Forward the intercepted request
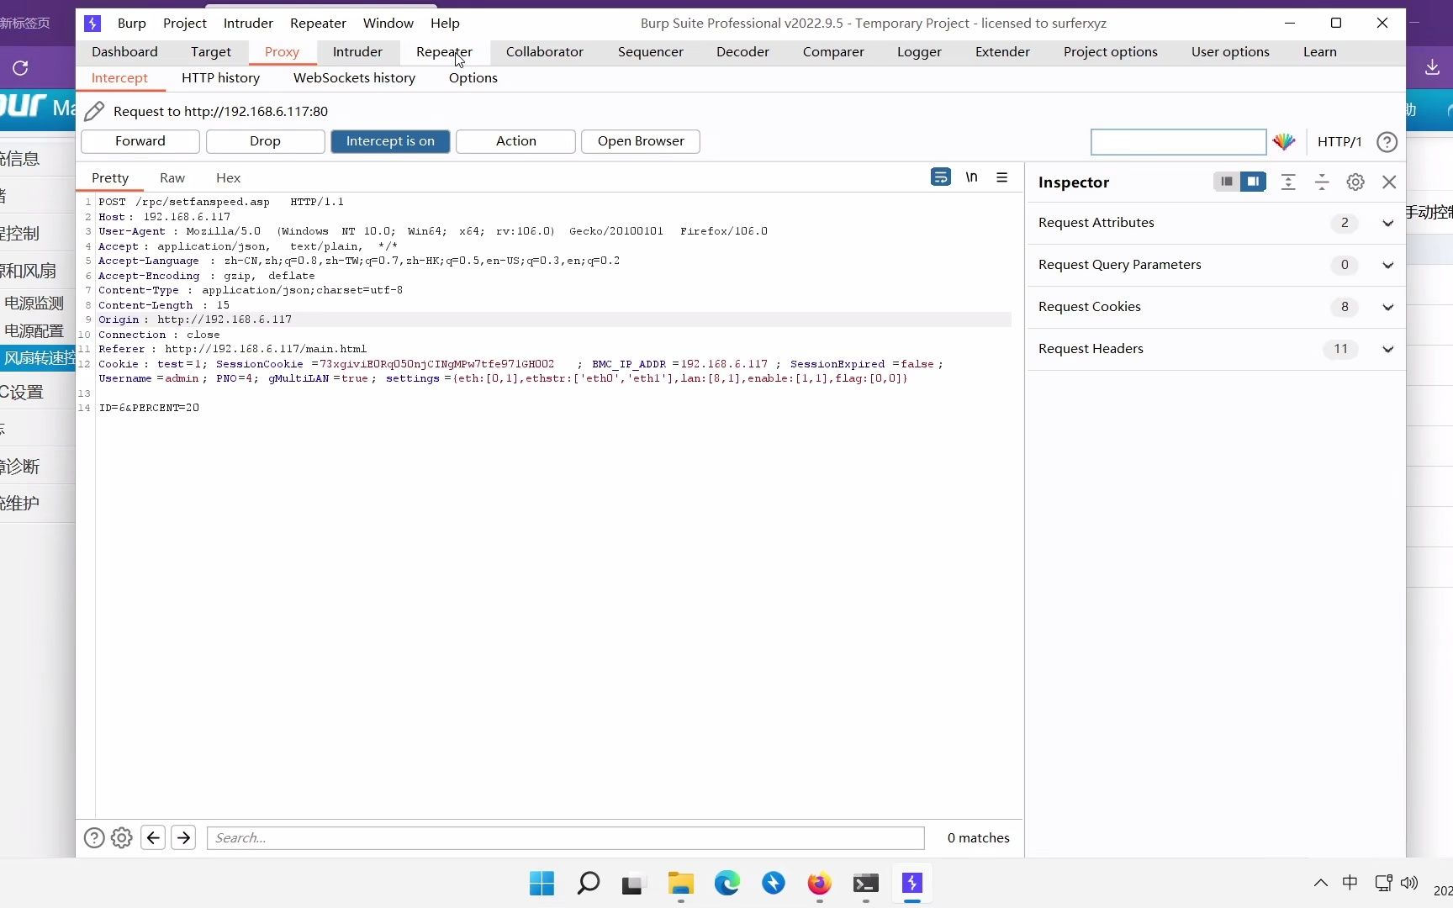 tap(140, 141)
